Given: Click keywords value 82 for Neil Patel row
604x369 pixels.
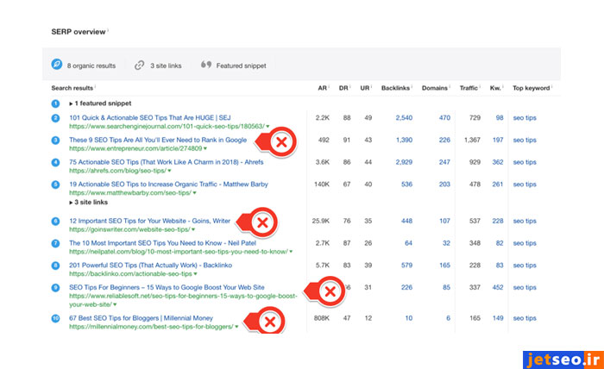Looking at the screenshot, I should [500, 243].
